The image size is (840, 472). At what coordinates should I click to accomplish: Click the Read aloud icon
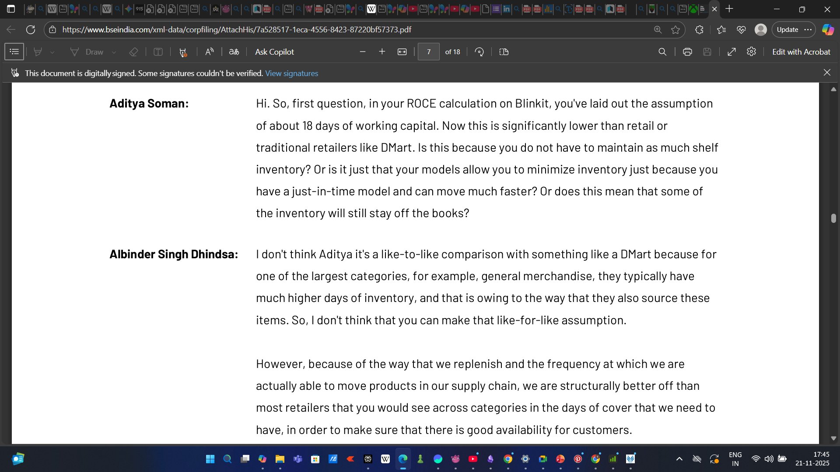pos(210,52)
